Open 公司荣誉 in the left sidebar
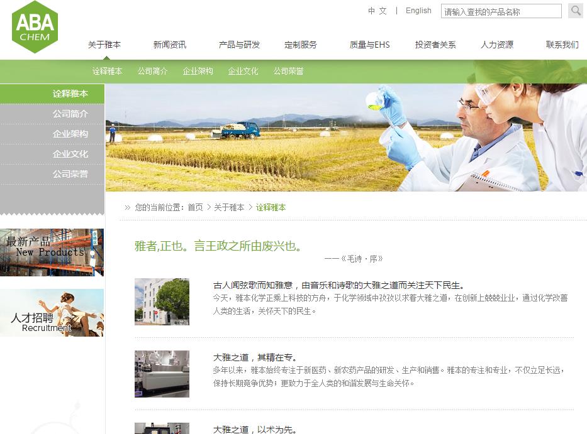 pos(52,174)
